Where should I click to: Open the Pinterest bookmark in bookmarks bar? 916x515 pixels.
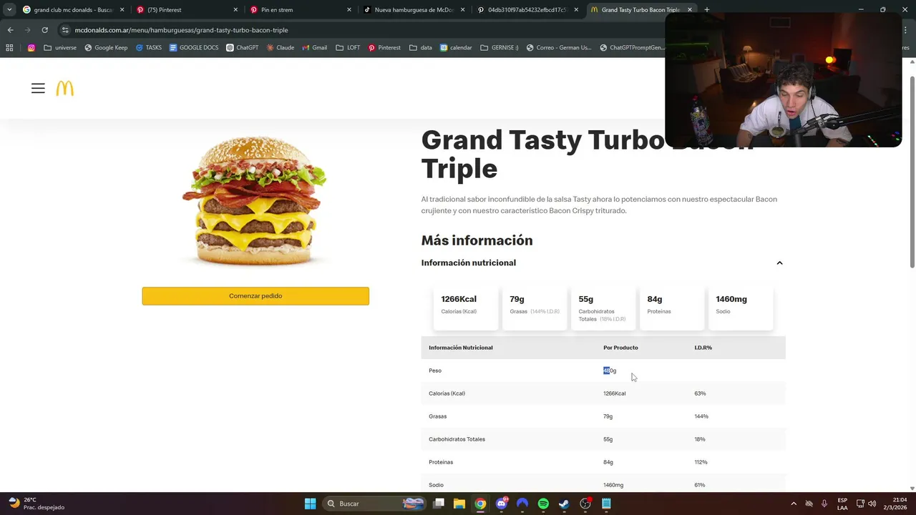click(384, 48)
